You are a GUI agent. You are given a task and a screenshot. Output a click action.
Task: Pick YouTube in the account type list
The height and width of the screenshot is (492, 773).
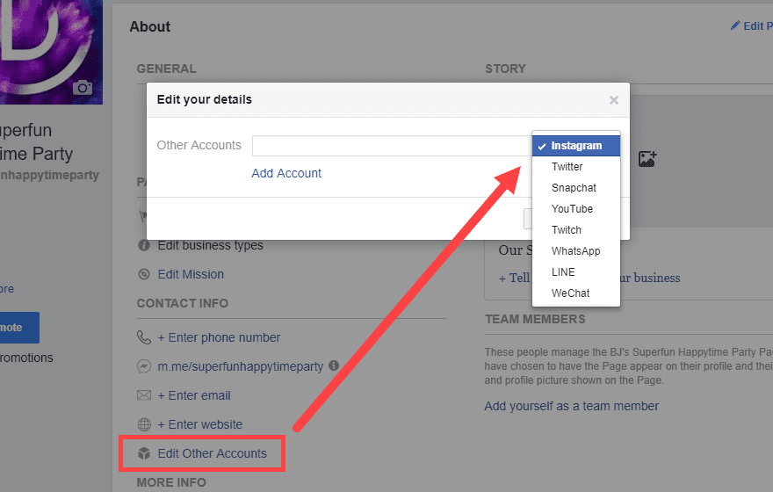[576, 209]
